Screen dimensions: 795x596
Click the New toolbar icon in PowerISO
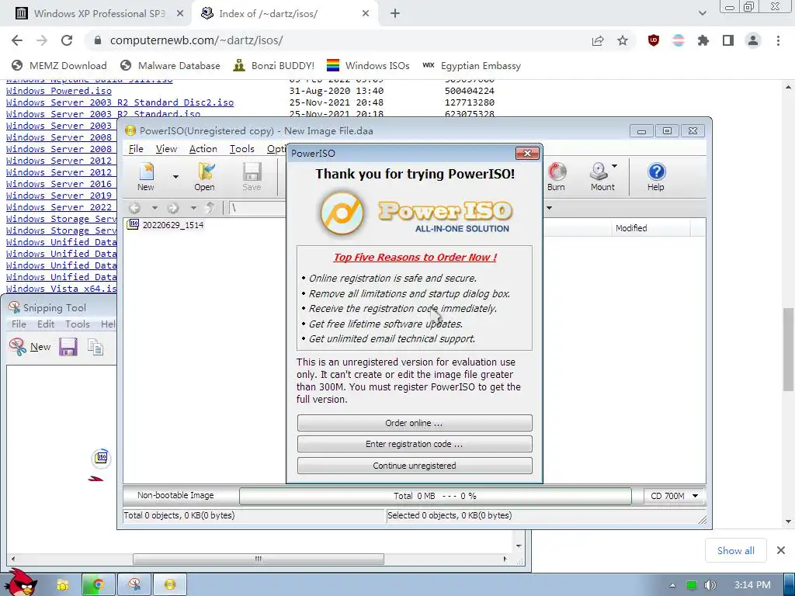click(146, 172)
